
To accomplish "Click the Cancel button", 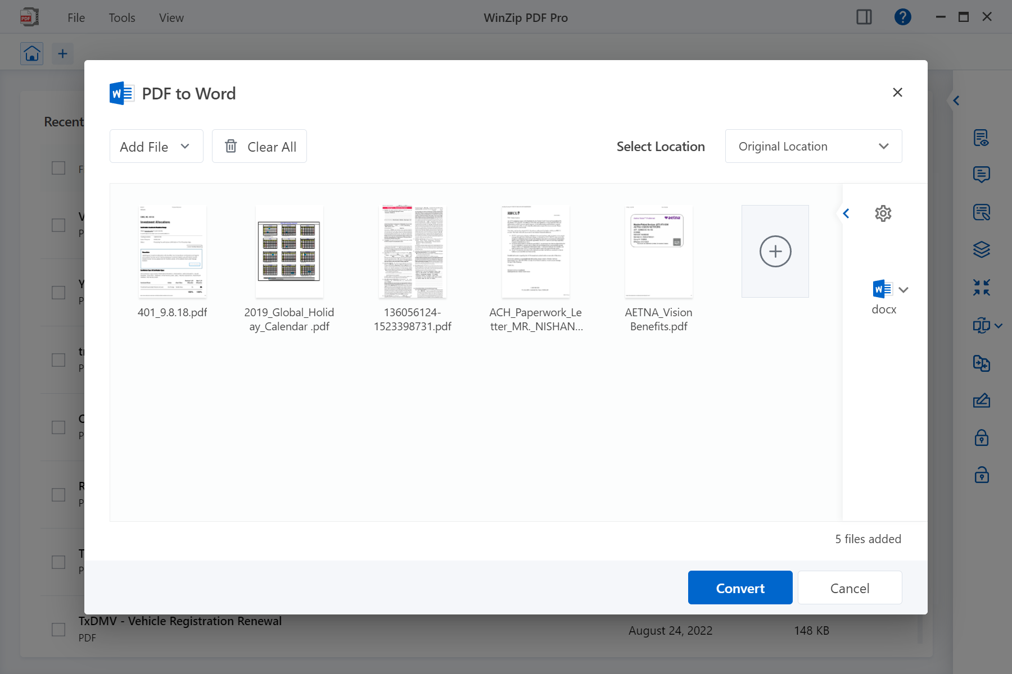I will pyautogui.click(x=850, y=588).
